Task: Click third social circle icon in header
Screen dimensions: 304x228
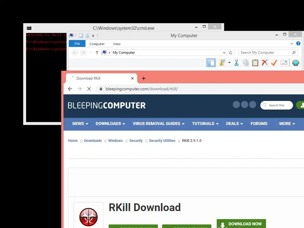Action: 252,104
